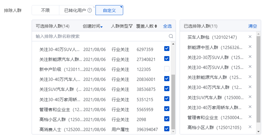272x139 pixels.
Task: Sort list by 创建时间 dropdown arrow
Action: coord(102,27)
